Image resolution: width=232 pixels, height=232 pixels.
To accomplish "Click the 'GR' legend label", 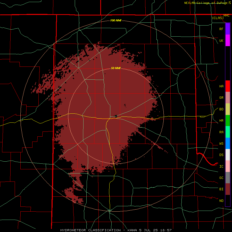I will (x=221, y=98).
